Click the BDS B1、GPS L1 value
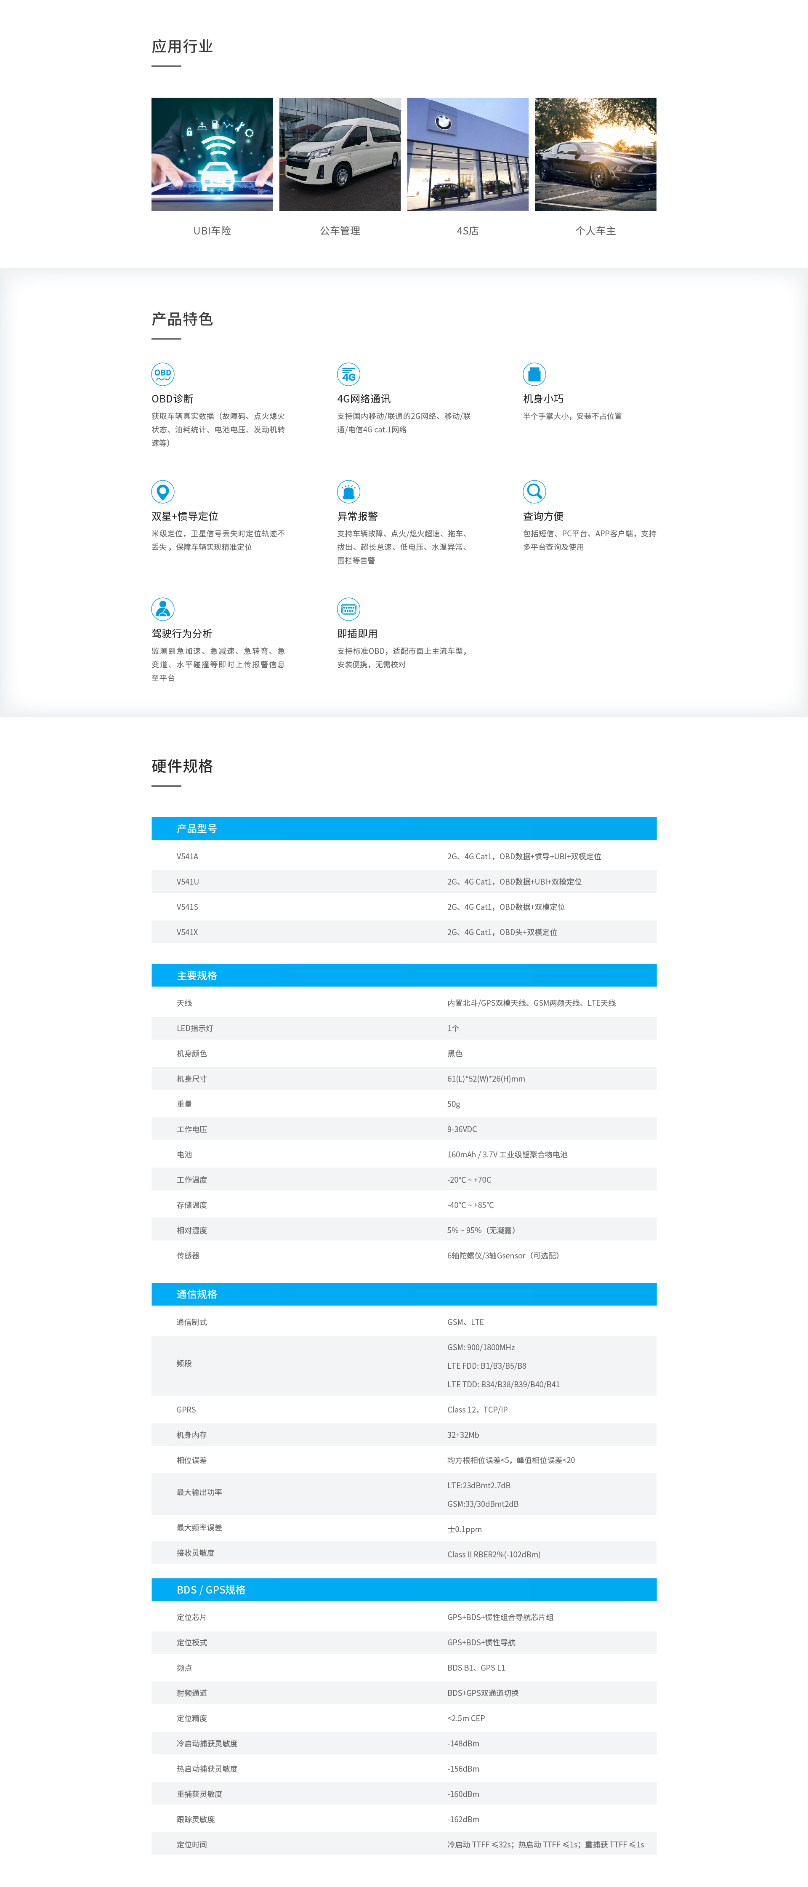This screenshot has width=808, height=1887. [x=476, y=1668]
